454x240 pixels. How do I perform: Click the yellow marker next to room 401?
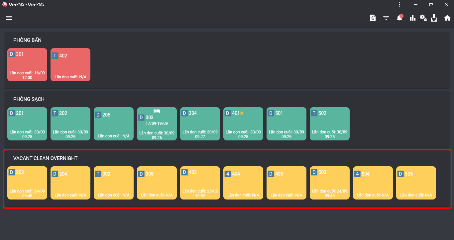(242, 113)
